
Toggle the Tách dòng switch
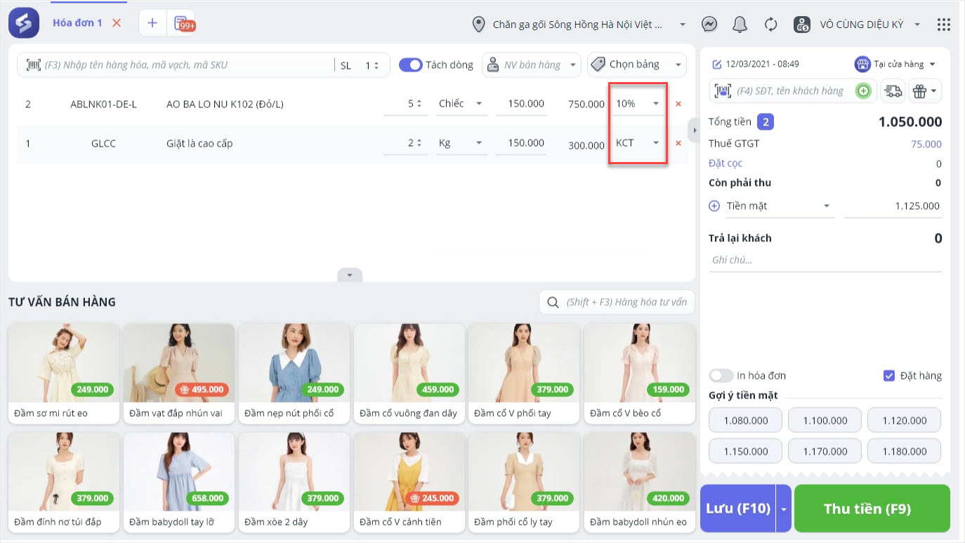[x=410, y=65]
